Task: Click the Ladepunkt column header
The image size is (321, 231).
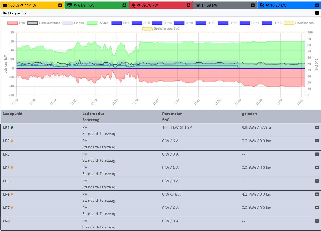Action: (x=13, y=114)
